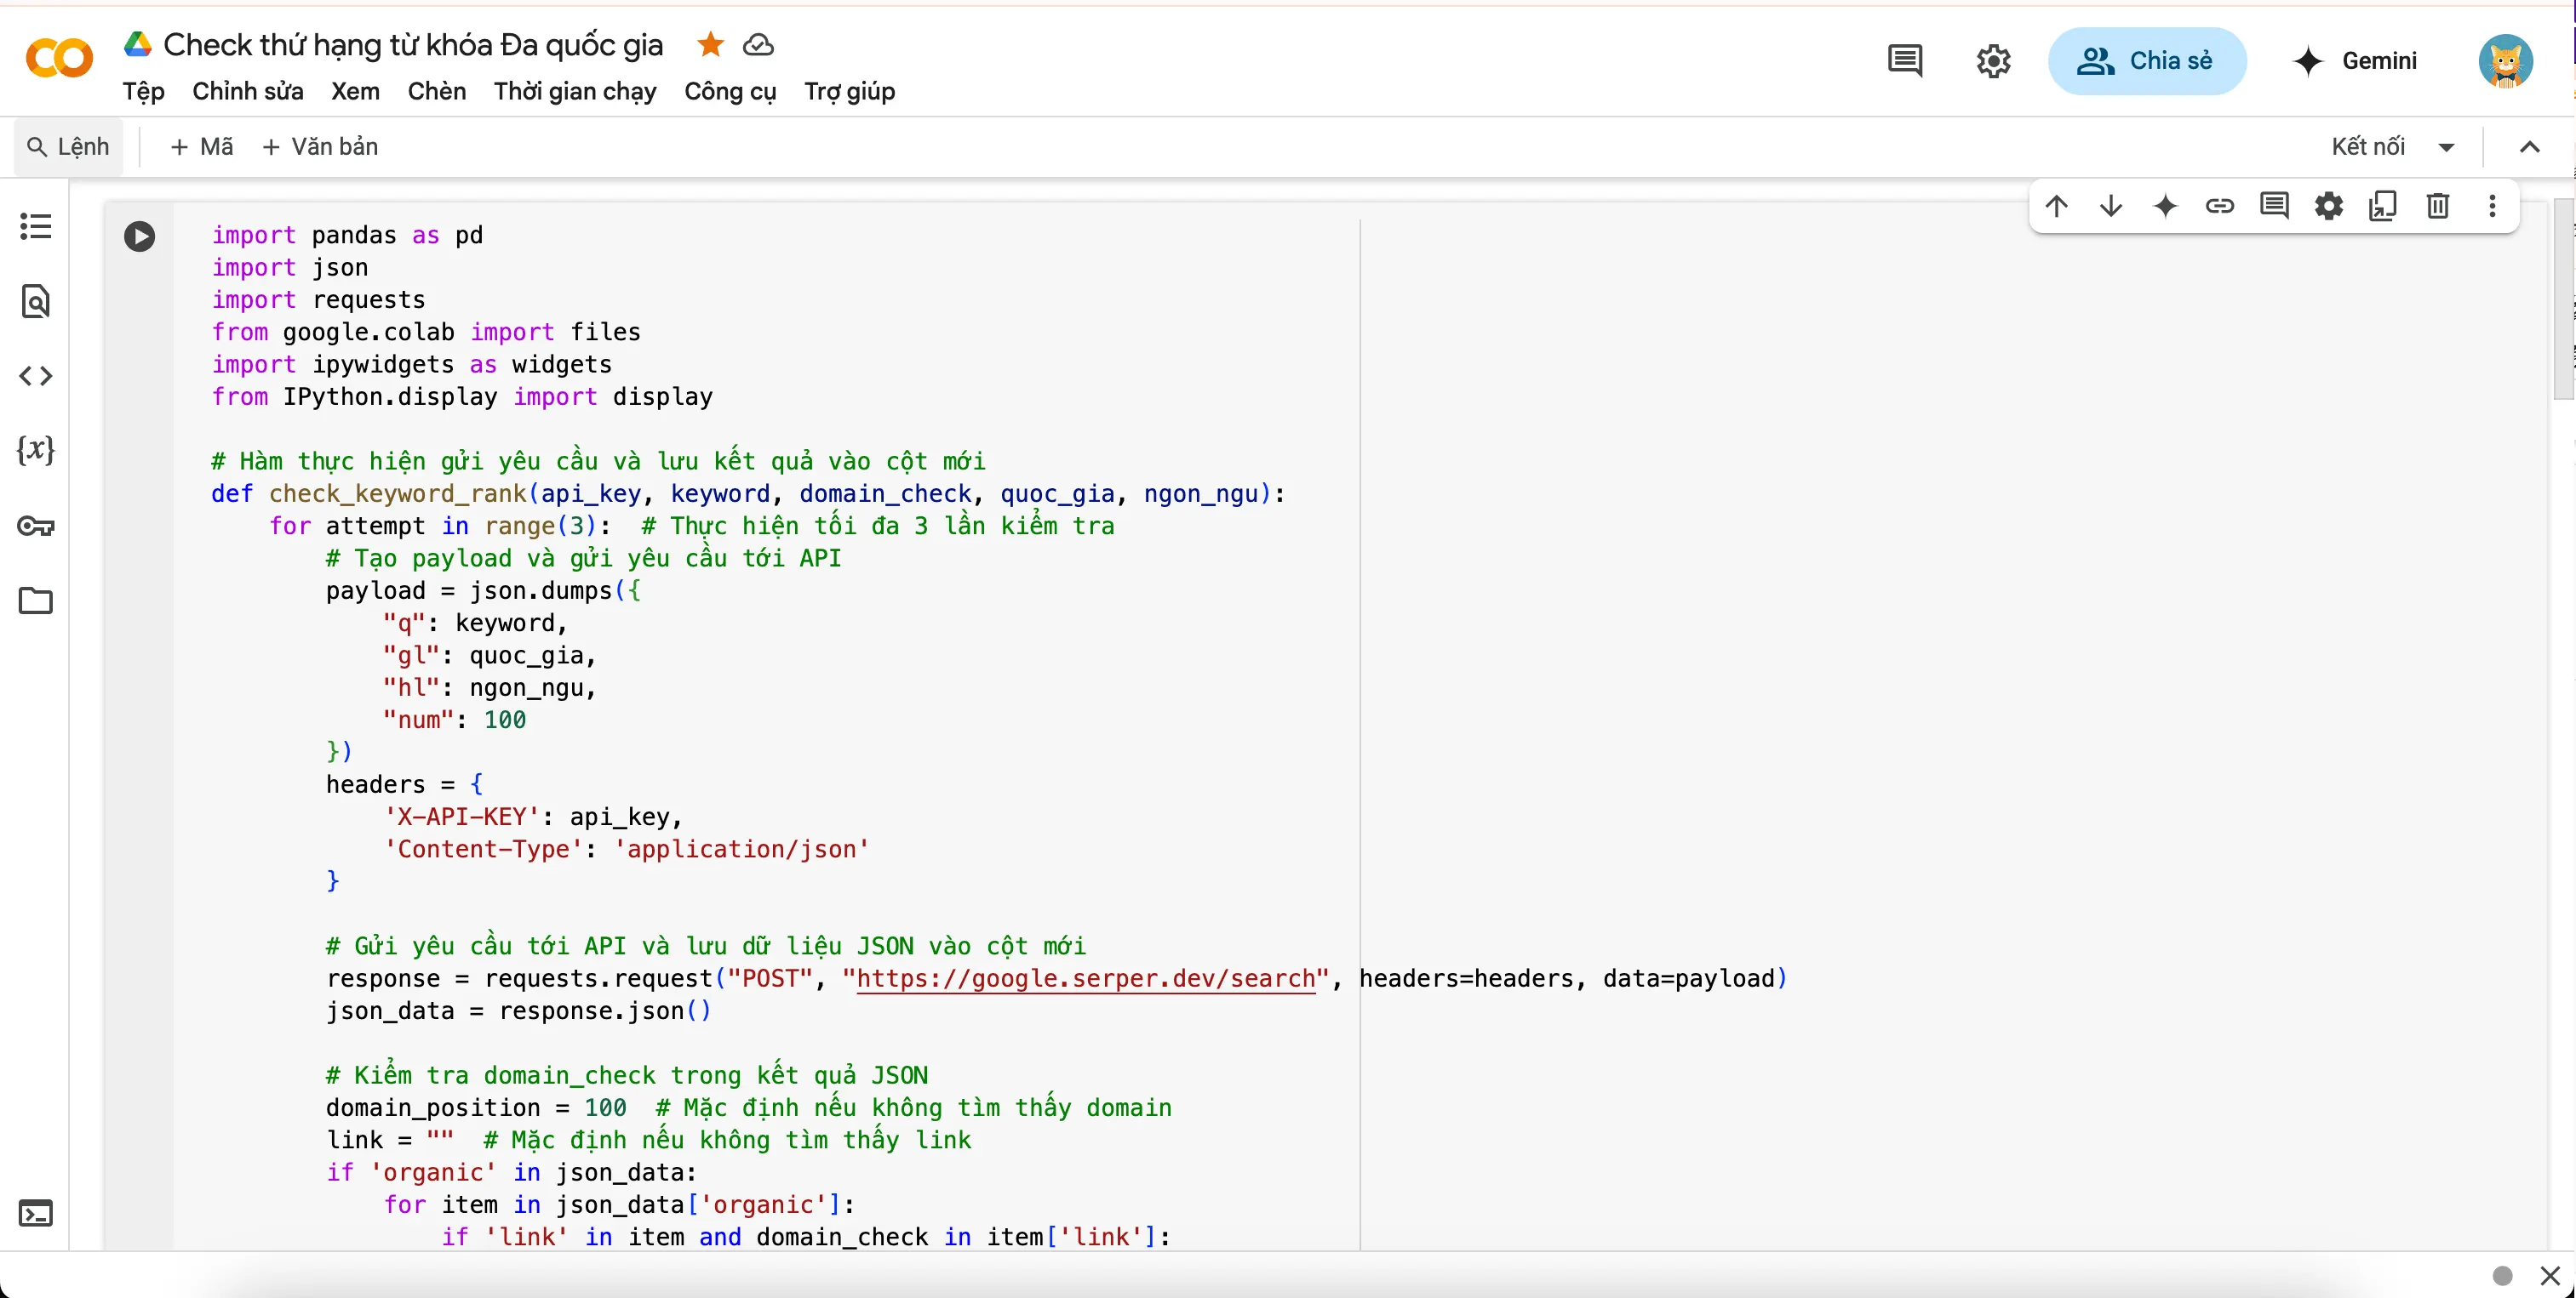2576x1298 pixels.
Task: Click the Chia sẻ button
Action: (2148, 60)
